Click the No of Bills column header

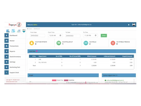(59, 56)
